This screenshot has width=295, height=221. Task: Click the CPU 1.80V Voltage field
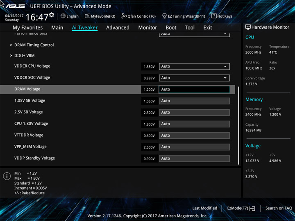point(194,124)
